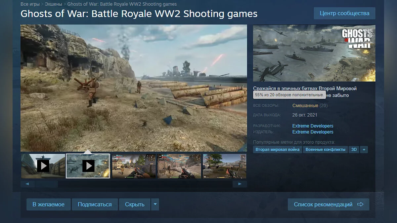Select the fourth screenshot thumbnail with rifle

pos(179,166)
